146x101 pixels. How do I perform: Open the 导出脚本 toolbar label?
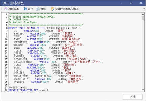(x=14, y=9)
